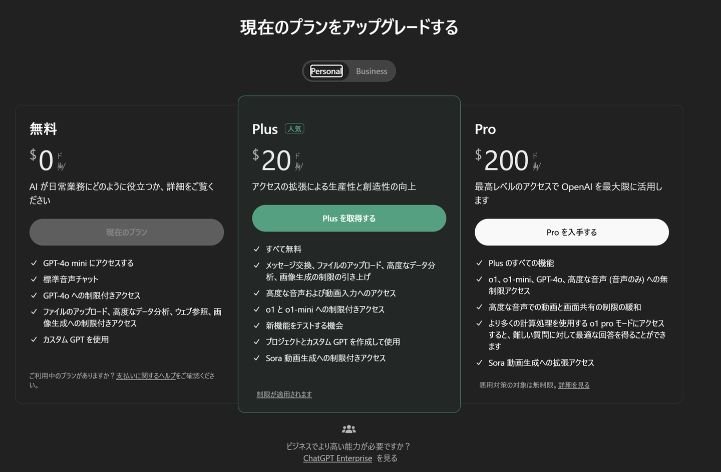This screenshot has width=721, height=472.
Task: Click the checkmark beside '高度な音声および動画入力へのアクセス'
Action: pyautogui.click(x=257, y=293)
